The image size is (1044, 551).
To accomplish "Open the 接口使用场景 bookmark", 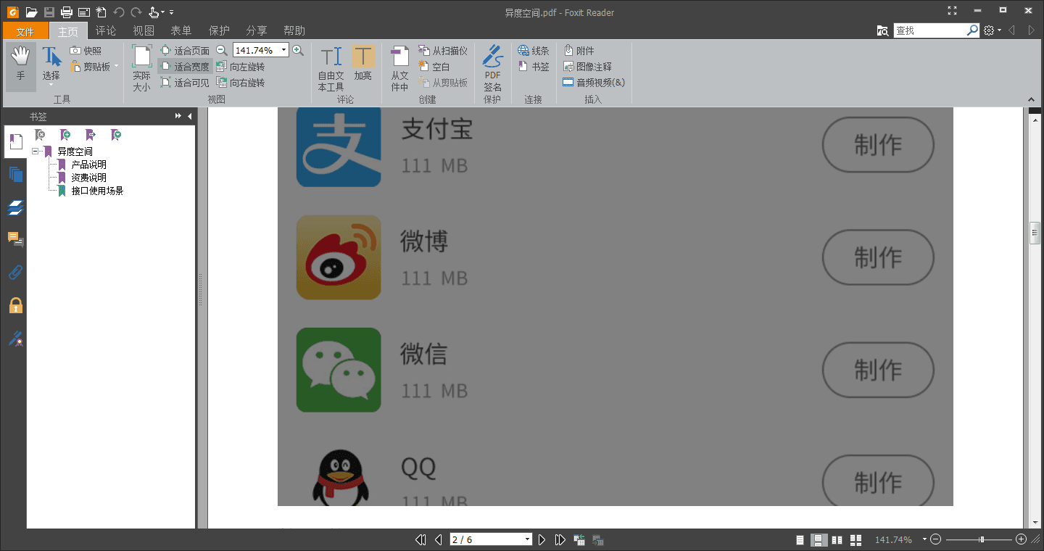I will [x=97, y=191].
